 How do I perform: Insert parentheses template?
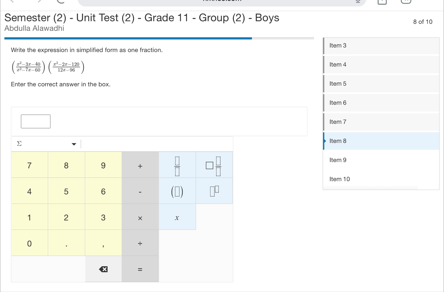pyautogui.click(x=177, y=191)
